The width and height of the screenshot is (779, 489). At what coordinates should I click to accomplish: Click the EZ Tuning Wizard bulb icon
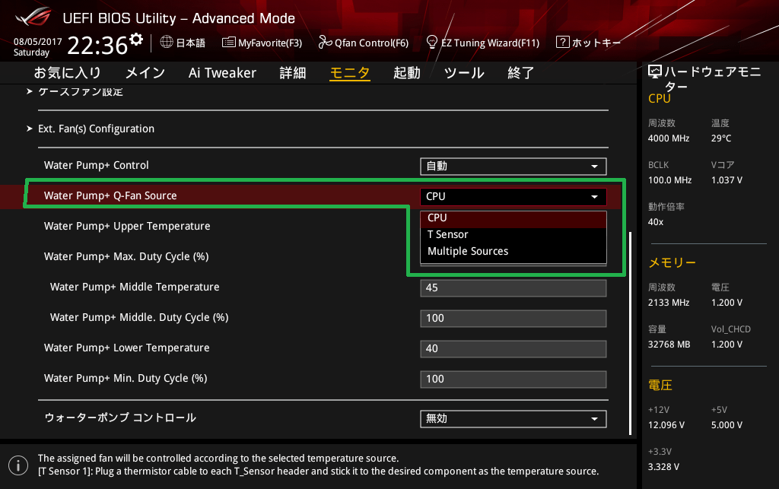point(432,42)
